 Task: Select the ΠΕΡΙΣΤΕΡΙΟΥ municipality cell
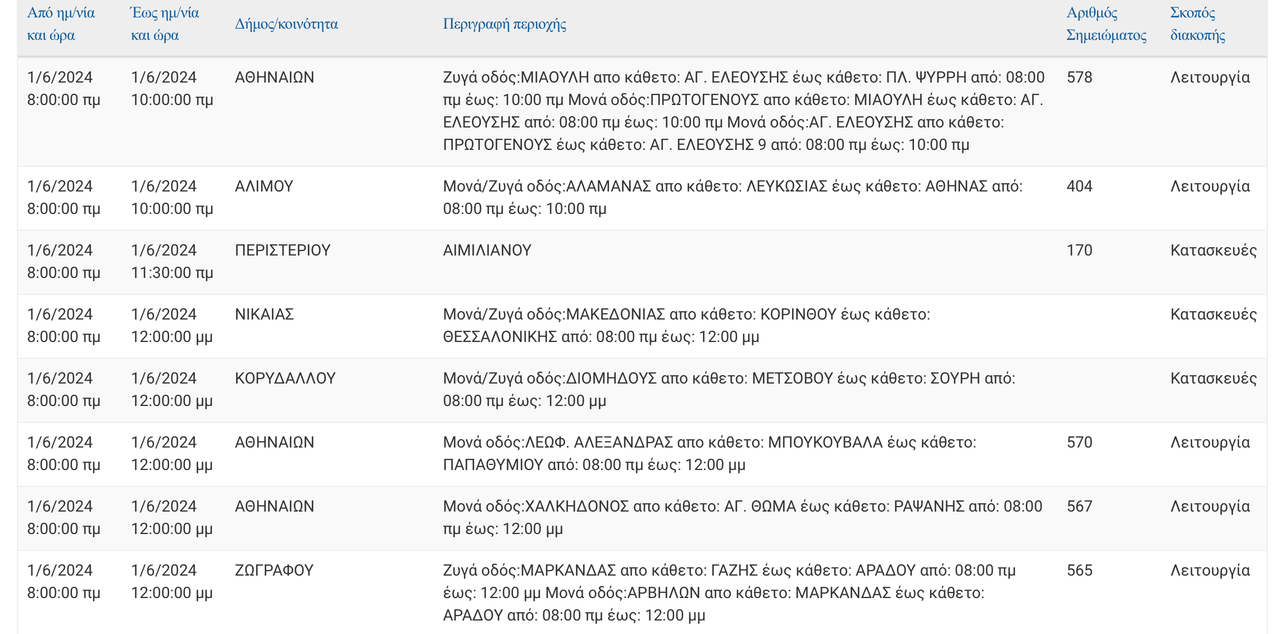point(283,250)
